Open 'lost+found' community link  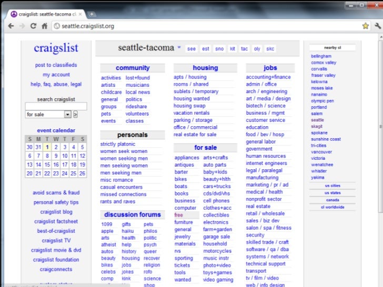point(138,78)
